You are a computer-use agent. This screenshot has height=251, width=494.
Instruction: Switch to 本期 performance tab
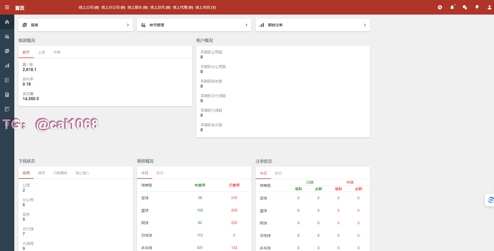click(x=57, y=52)
